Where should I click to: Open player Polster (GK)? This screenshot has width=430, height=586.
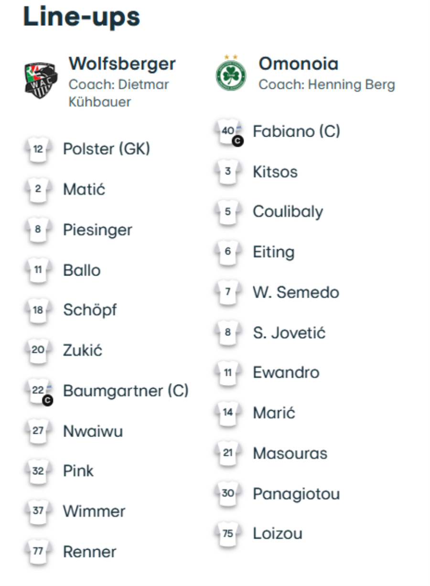[x=107, y=149]
